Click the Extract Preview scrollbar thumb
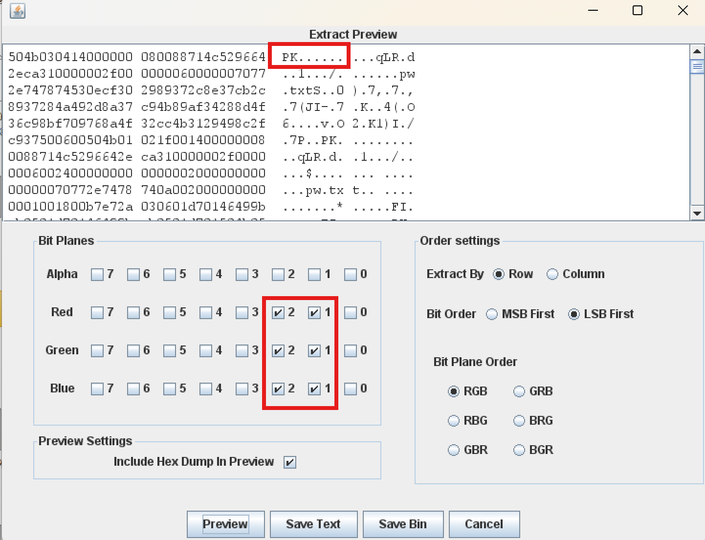 pos(697,66)
